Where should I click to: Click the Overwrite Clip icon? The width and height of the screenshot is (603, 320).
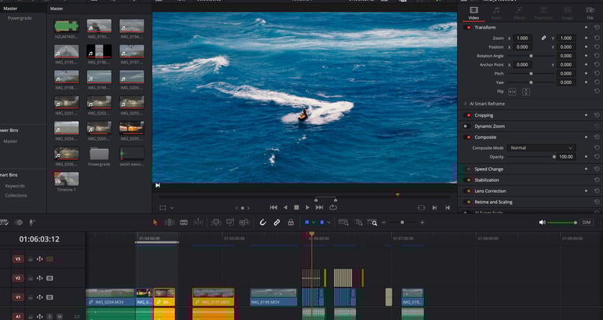pos(230,223)
